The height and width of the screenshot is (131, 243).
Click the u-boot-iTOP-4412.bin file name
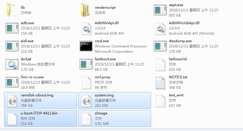(39, 113)
